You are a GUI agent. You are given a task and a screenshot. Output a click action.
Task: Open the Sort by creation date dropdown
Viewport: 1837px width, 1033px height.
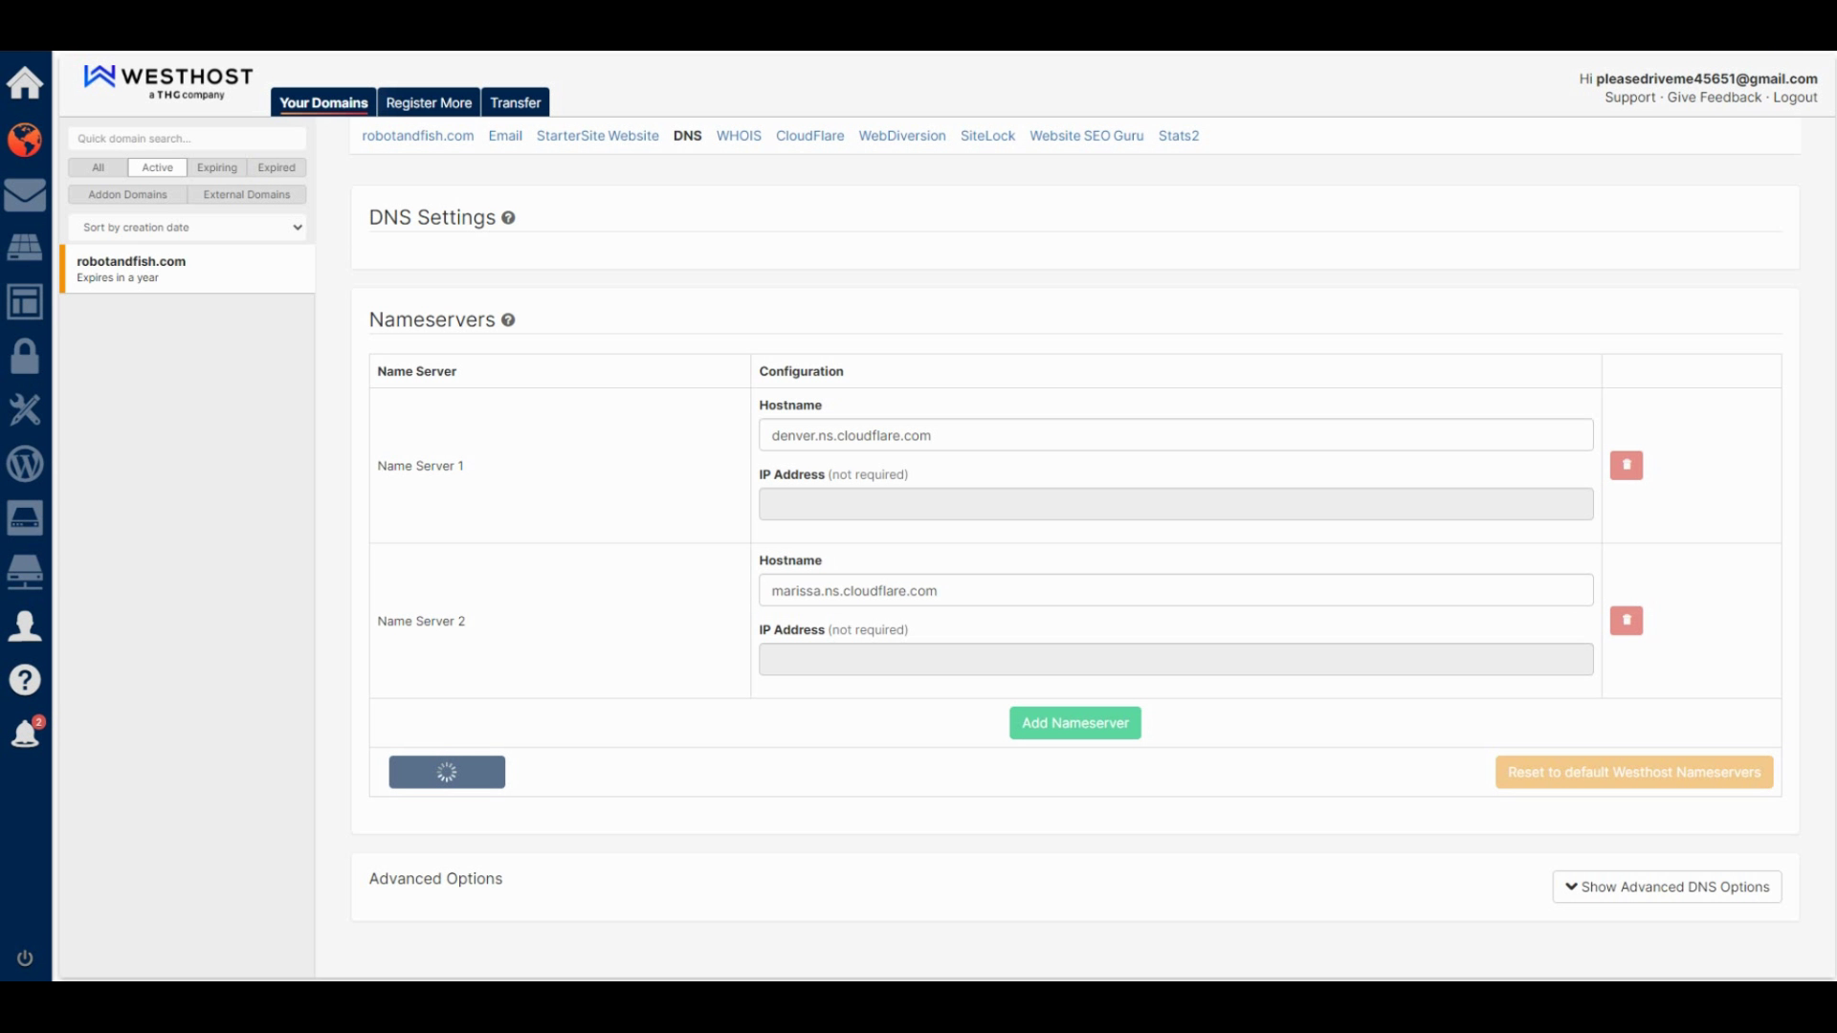[x=188, y=228]
